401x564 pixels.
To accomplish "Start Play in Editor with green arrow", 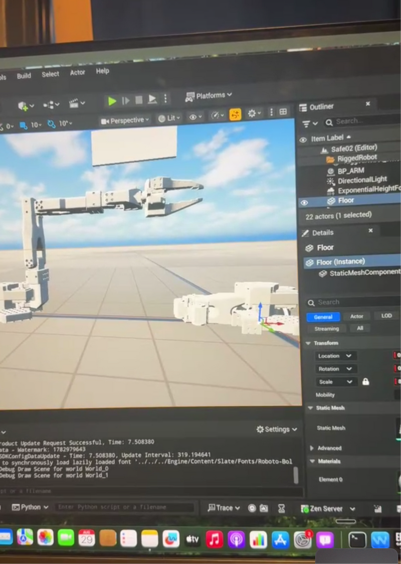I will [112, 101].
